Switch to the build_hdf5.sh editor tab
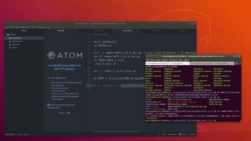The width and height of the screenshot is (251, 141). coord(127,31)
